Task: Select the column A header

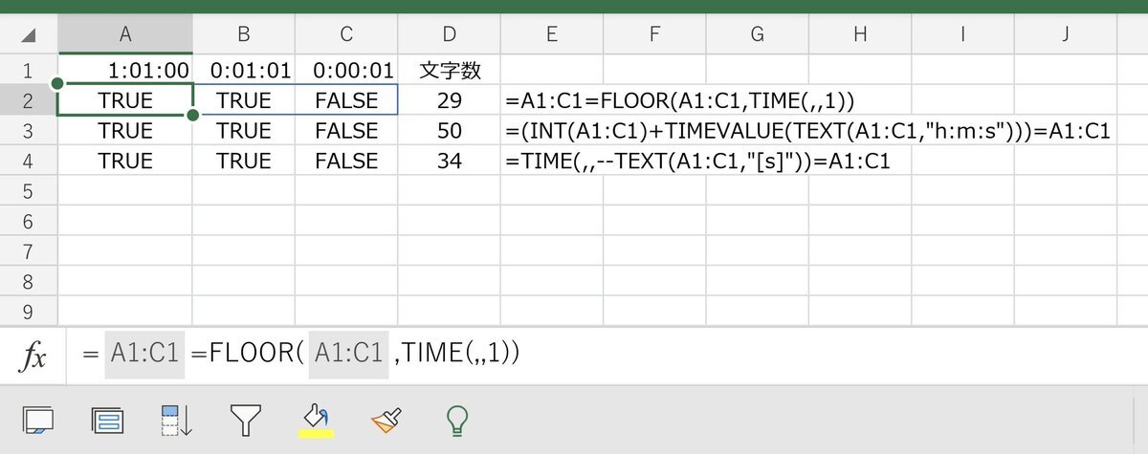Action: point(125,37)
